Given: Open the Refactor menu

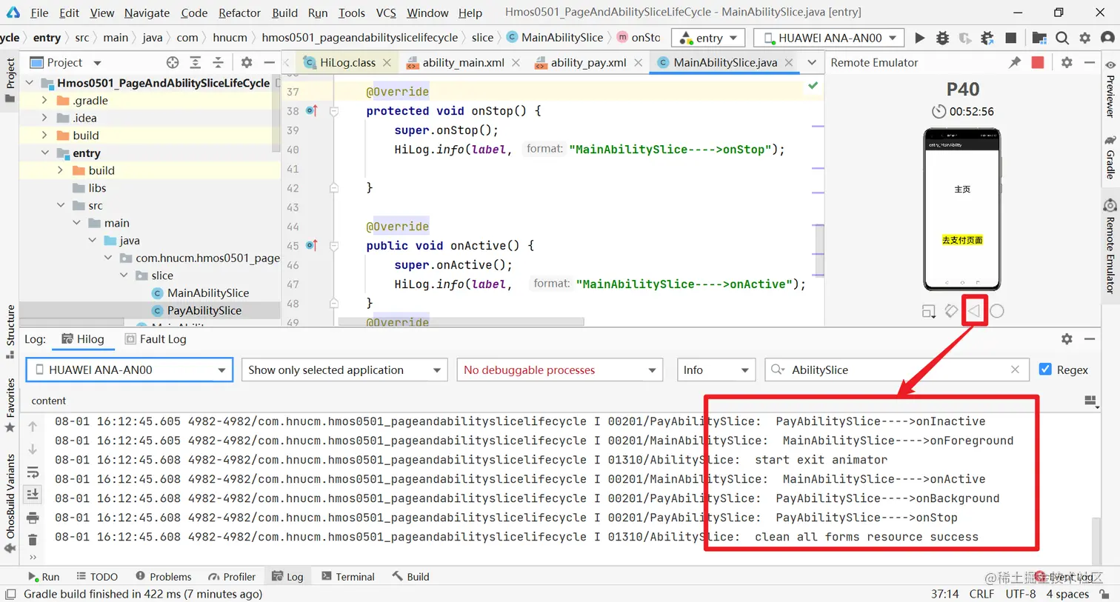Looking at the screenshot, I should coord(239,13).
